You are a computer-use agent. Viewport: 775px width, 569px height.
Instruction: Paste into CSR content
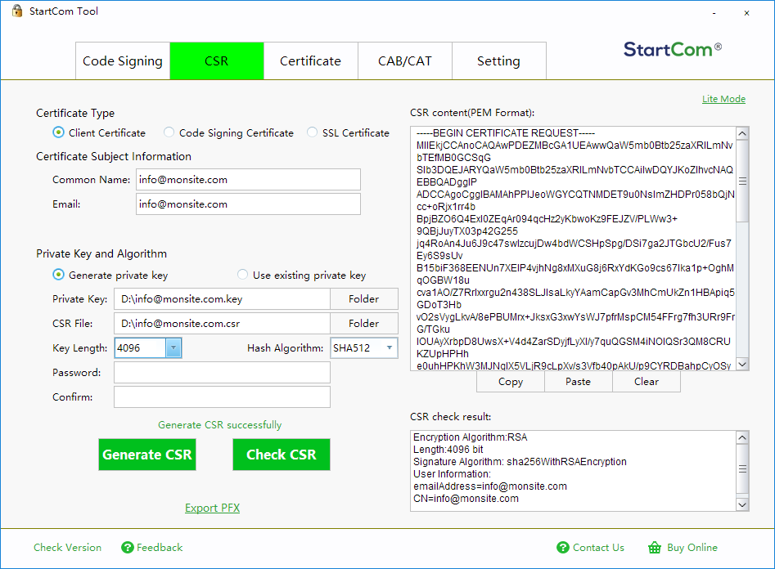coord(579,381)
